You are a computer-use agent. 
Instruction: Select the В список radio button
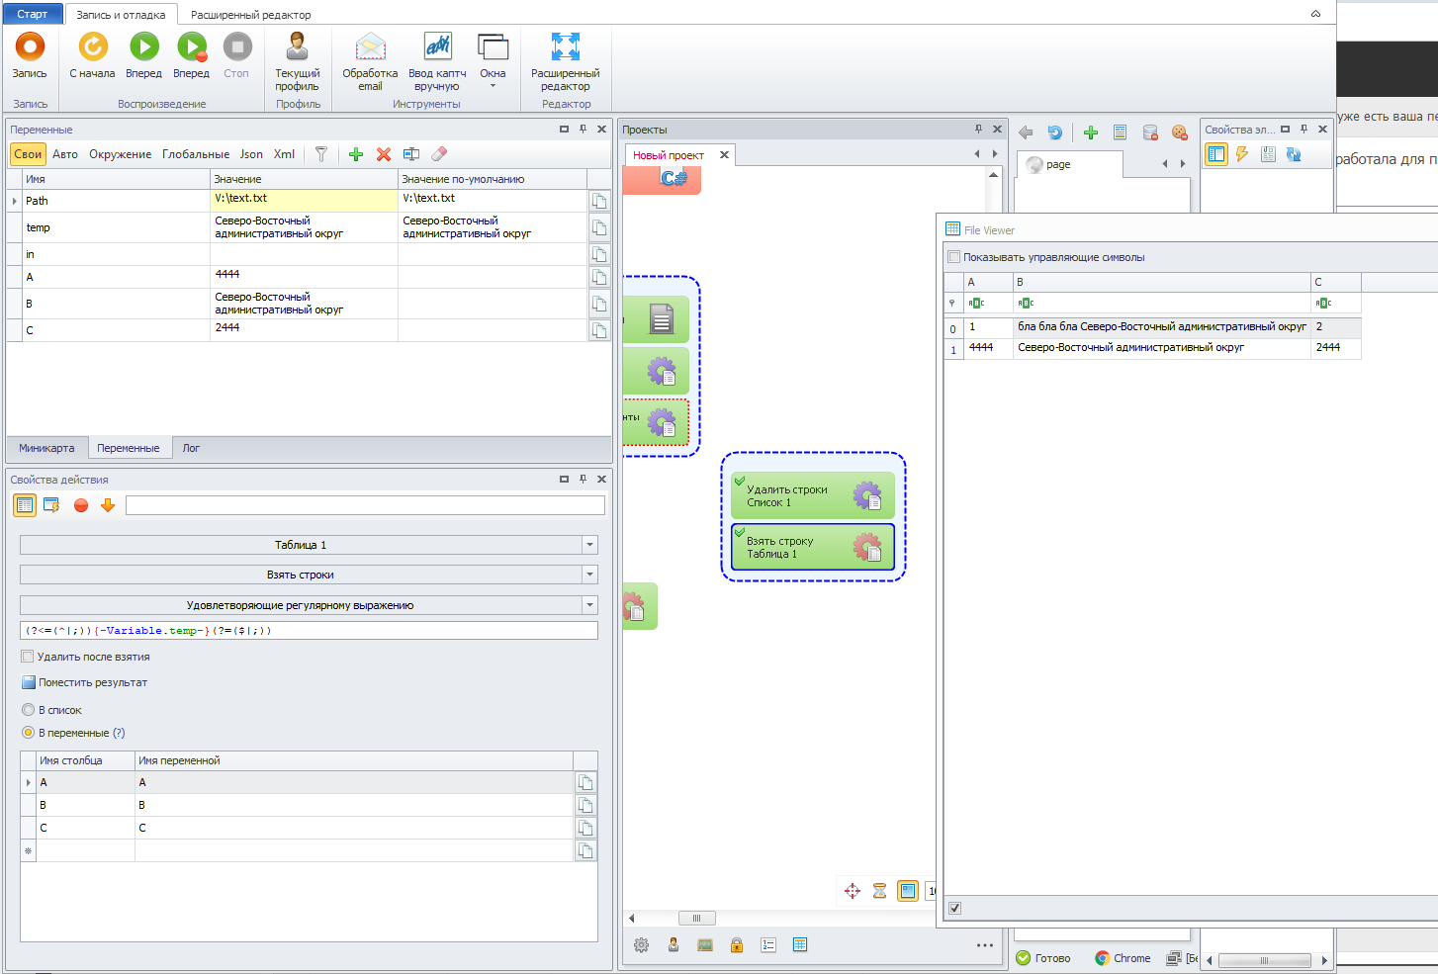tap(28, 710)
